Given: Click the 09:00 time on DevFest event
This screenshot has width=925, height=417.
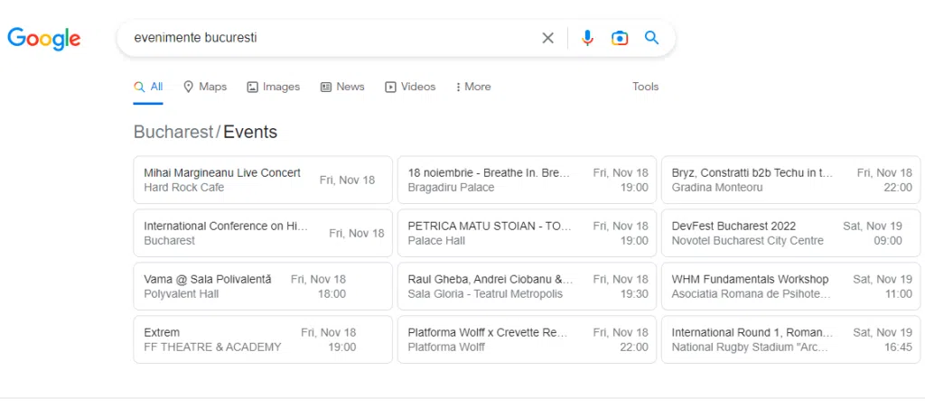Looking at the screenshot, I should [x=888, y=241].
